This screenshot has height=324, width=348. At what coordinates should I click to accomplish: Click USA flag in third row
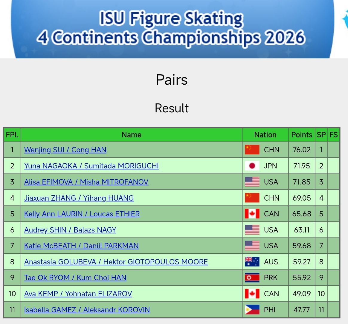tap(252, 182)
